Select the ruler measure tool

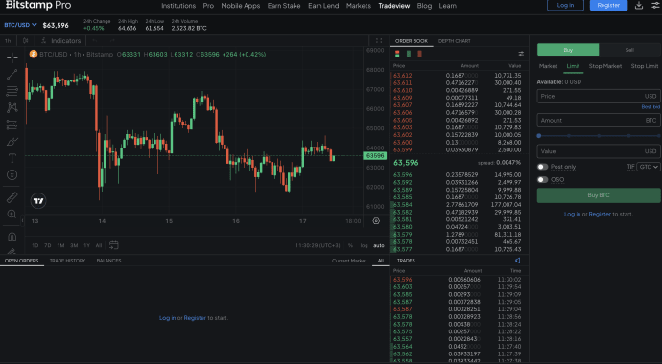[x=12, y=197]
